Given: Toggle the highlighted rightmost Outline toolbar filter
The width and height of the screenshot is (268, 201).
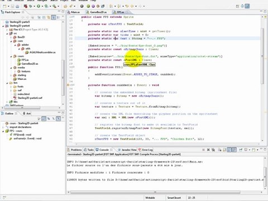Looking at the screenshot, I should click(59, 118).
